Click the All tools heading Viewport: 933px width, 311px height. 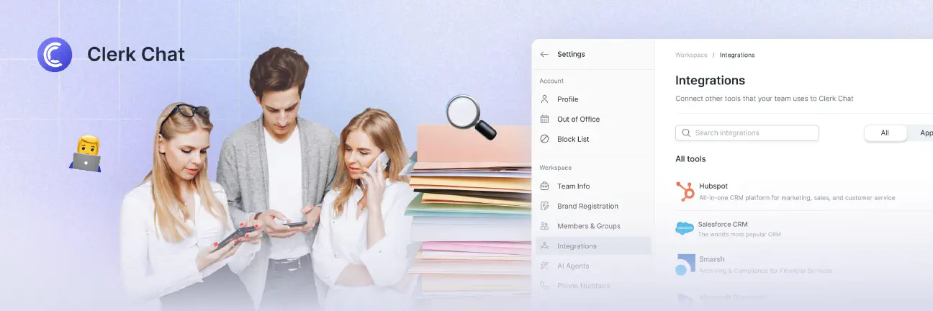690,159
